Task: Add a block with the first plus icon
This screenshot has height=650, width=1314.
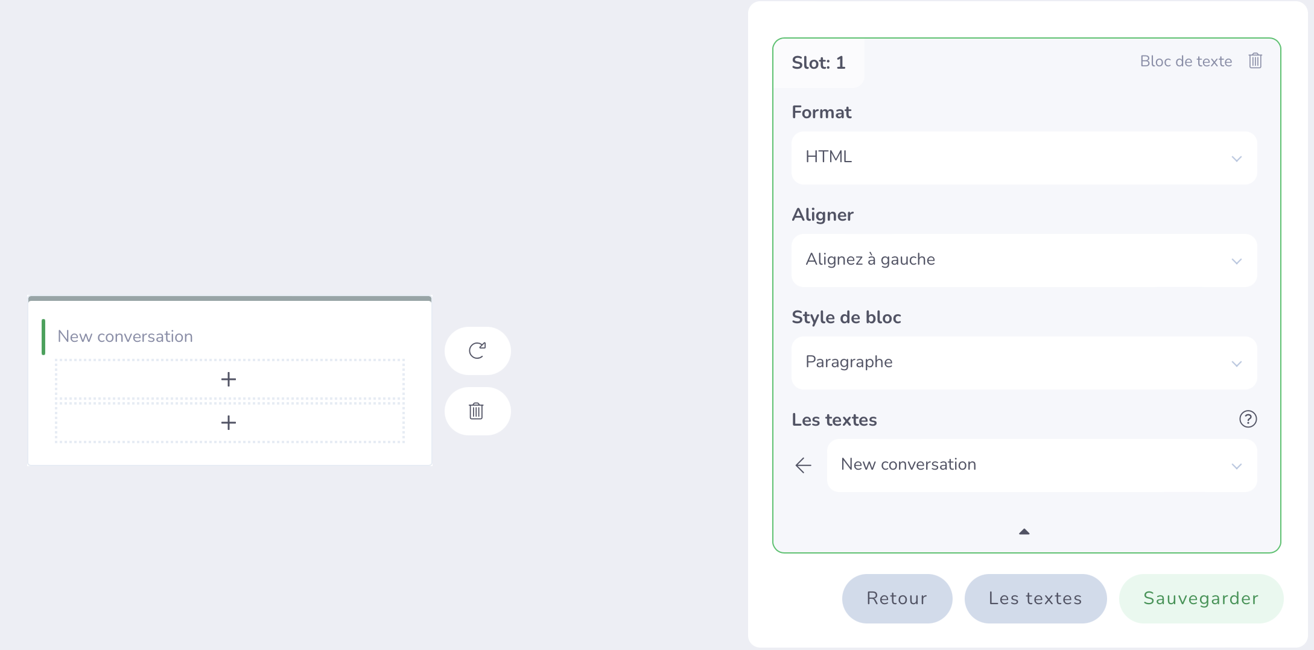Action: click(229, 379)
